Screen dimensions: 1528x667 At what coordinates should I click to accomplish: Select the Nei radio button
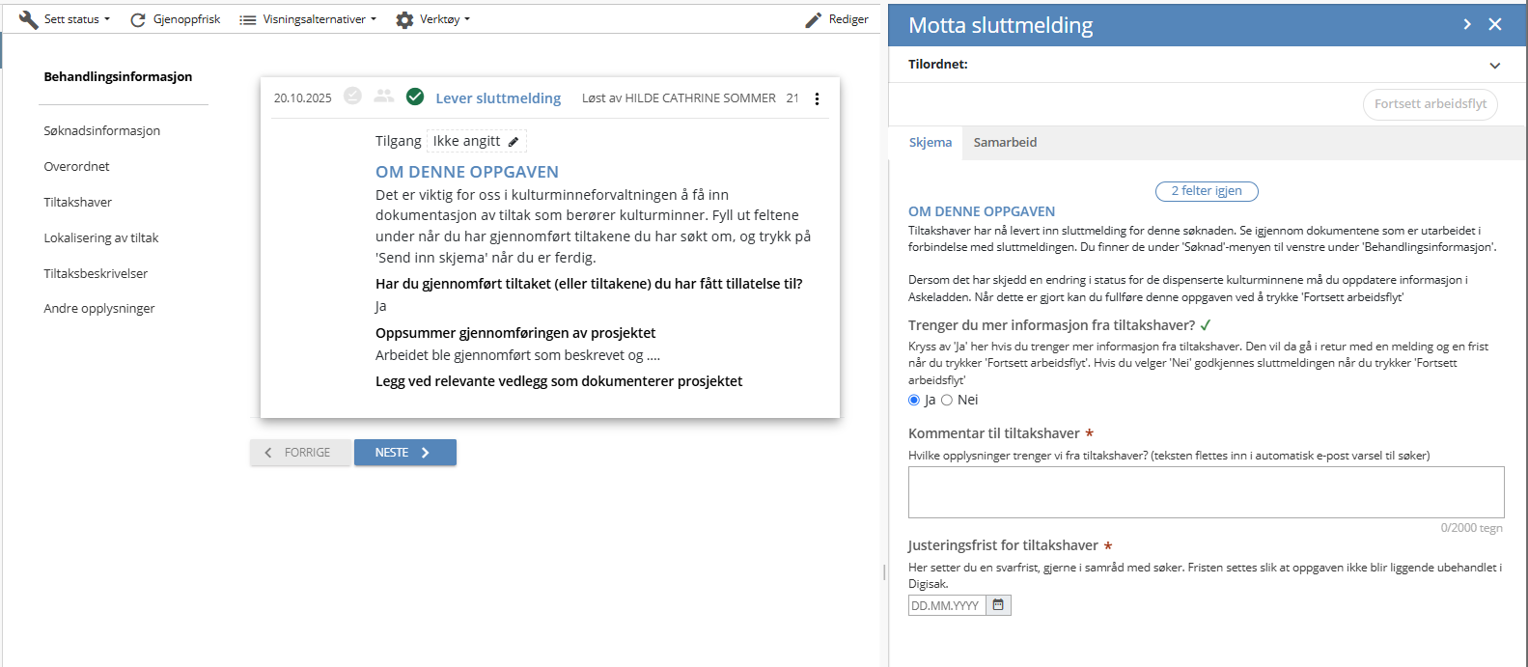[x=947, y=401]
